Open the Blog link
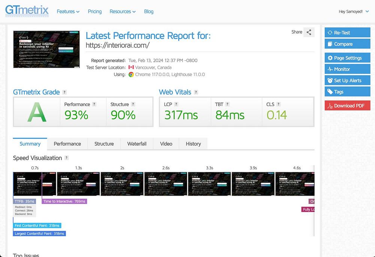Viewport: 375px width, 257px height. pyautogui.click(x=149, y=12)
